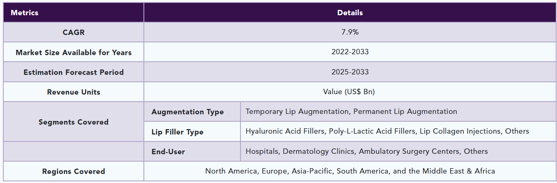Select Market Size Available for Years cell

point(74,52)
